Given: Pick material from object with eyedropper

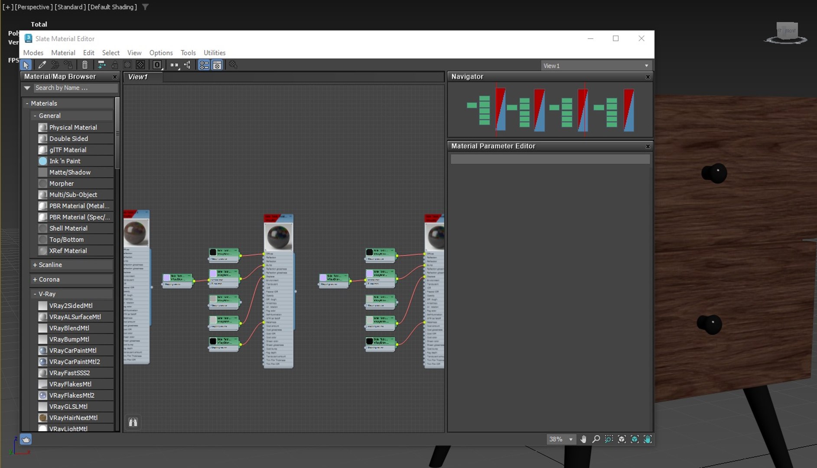Looking at the screenshot, I should pos(42,65).
